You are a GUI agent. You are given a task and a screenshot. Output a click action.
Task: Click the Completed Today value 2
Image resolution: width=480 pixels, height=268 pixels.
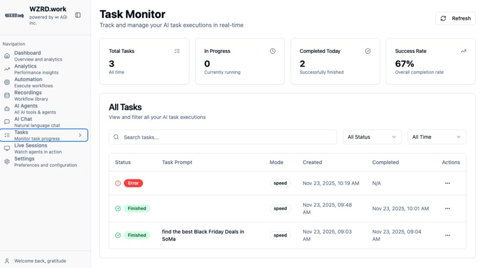[302, 64]
